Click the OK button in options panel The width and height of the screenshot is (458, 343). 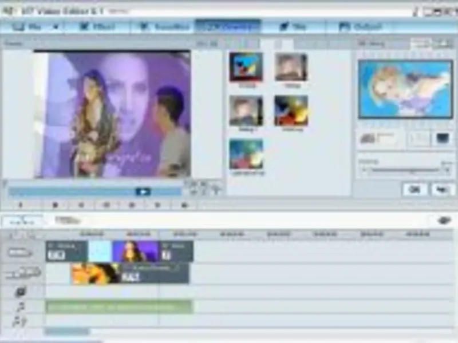coord(414,190)
